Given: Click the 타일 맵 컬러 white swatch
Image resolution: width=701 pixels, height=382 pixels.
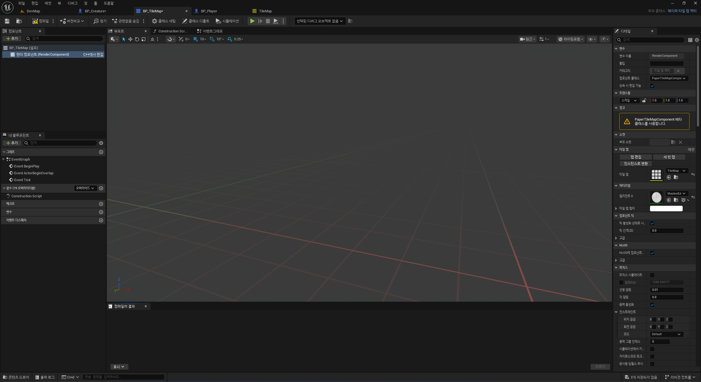Looking at the screenshot, I should coord(666,209).
